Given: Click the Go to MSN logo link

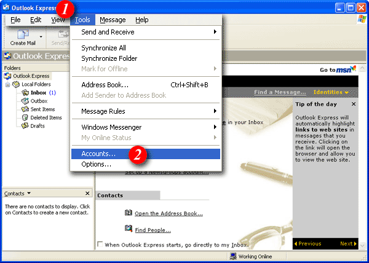Looking at the screenshot, I should coord(338,70).
